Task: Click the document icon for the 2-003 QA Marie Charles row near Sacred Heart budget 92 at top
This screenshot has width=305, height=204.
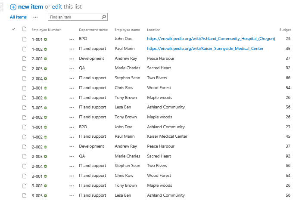Action: coord(25,68)
